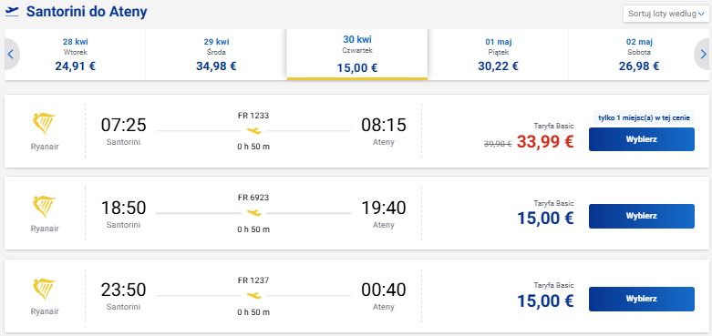Click the Ryanair harp logo for flight FR 1237
Viewport: 712px width, 336px height.
pos(45,290)
